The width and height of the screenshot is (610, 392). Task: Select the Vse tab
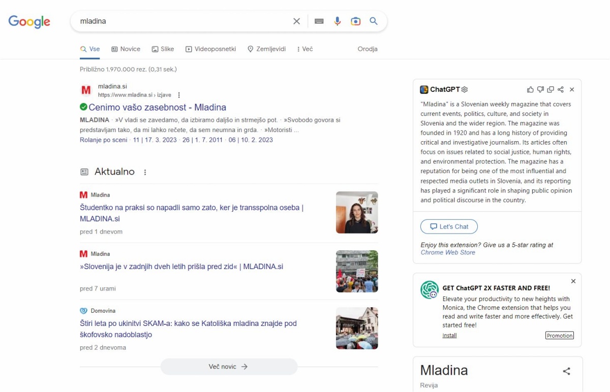pyautogui.click(x=90, y=49)
